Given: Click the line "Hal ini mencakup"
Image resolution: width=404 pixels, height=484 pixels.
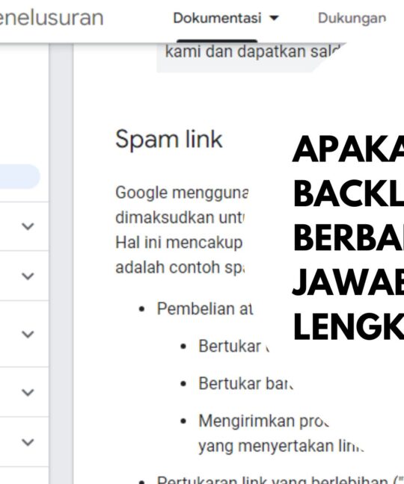Looking at the screenshot, I should 179,243.
